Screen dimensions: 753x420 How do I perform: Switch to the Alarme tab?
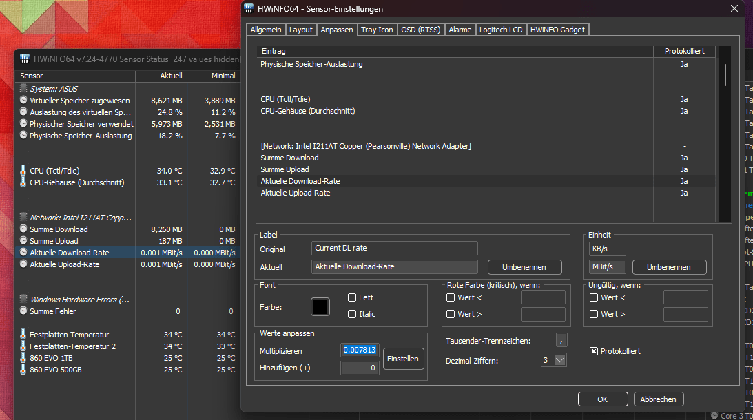(460, 30)
